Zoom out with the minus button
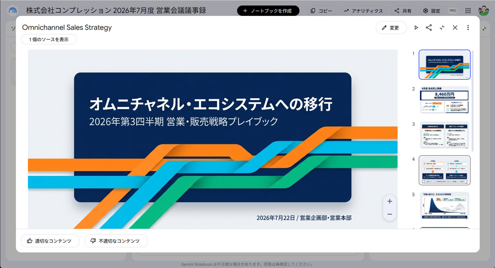 click(x=389, y=214)
